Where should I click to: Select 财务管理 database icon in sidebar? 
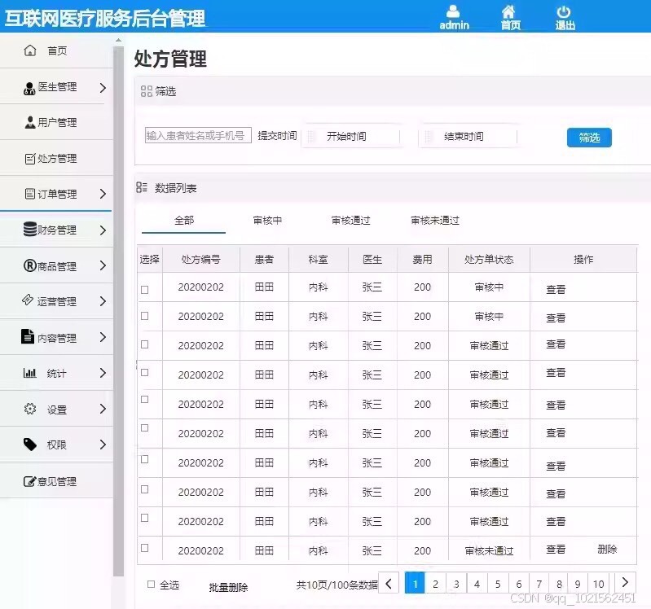coord(30,229)
